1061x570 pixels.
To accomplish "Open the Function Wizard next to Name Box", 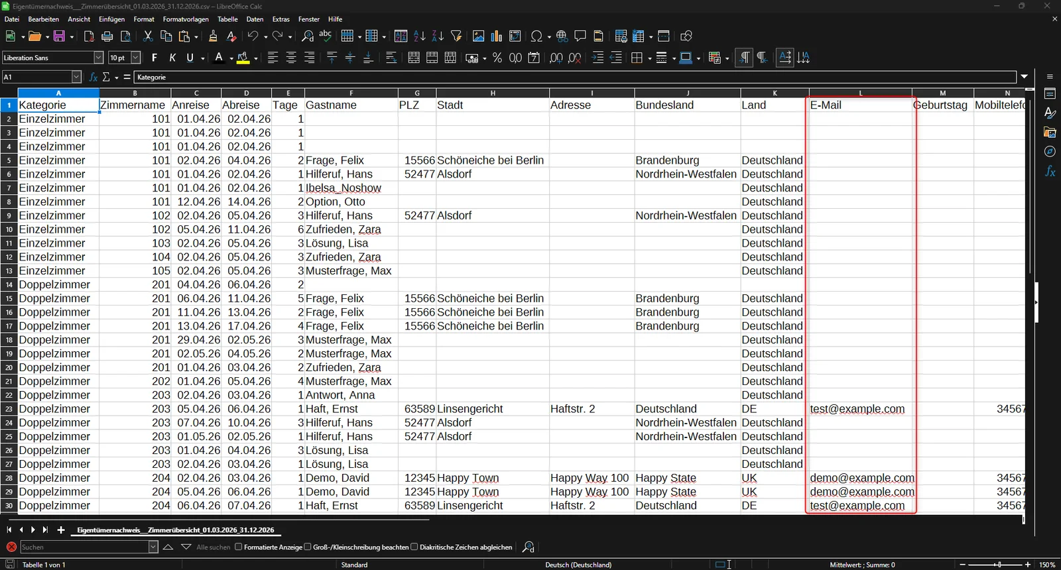I will pyautogui.click(x=94, y=77).
